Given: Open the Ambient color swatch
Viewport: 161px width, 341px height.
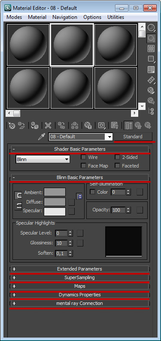Looking at the screenshot, I should [55, 192].
